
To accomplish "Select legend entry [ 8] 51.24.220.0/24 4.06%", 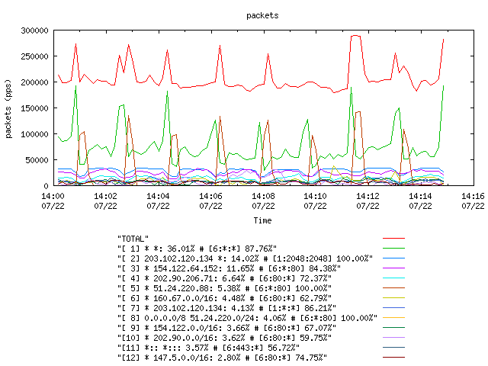I will click(x=247, y=318).
